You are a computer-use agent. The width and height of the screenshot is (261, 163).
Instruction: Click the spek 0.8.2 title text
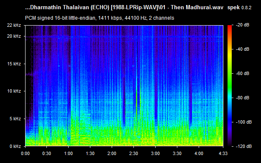(x=239, y=8)
